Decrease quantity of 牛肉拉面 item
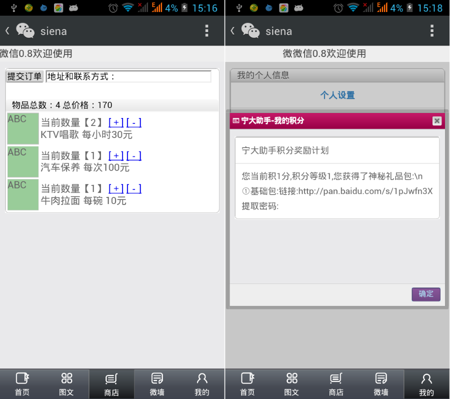Screen dimensions: 450x399 pyautogui.click(x=133, y=189)
